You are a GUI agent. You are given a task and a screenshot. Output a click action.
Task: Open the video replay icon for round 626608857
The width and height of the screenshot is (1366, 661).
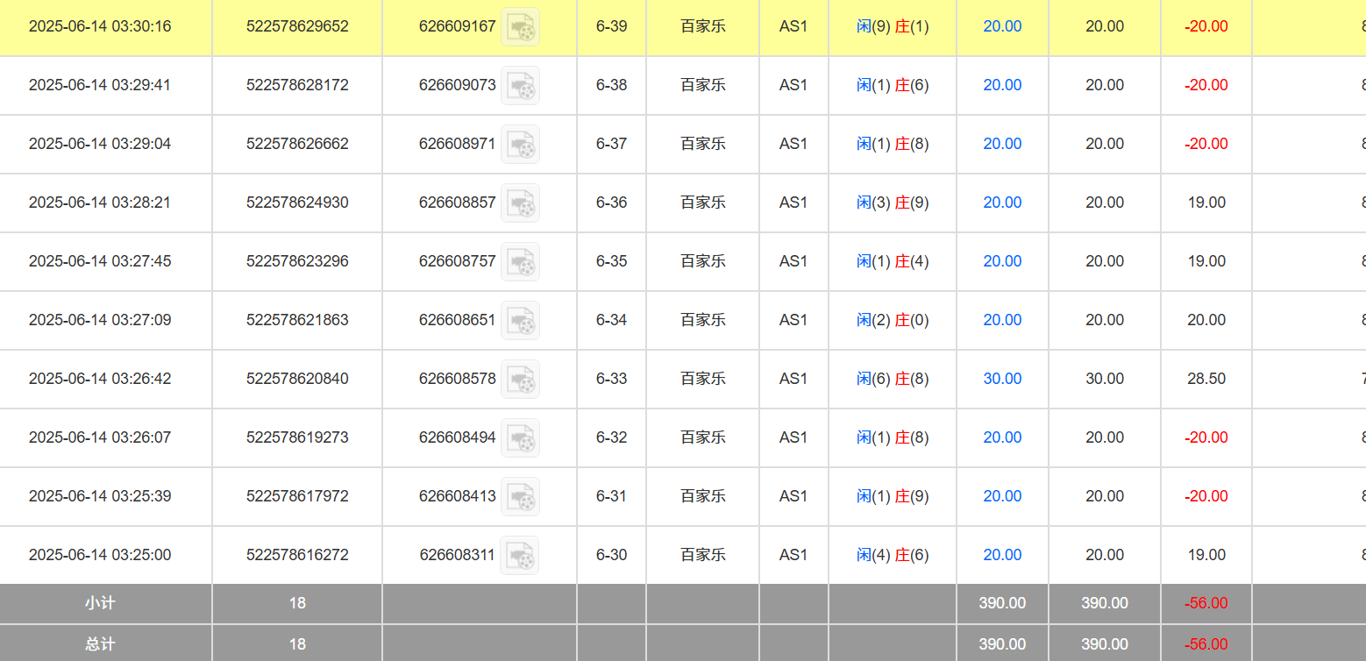click(521, 203)
